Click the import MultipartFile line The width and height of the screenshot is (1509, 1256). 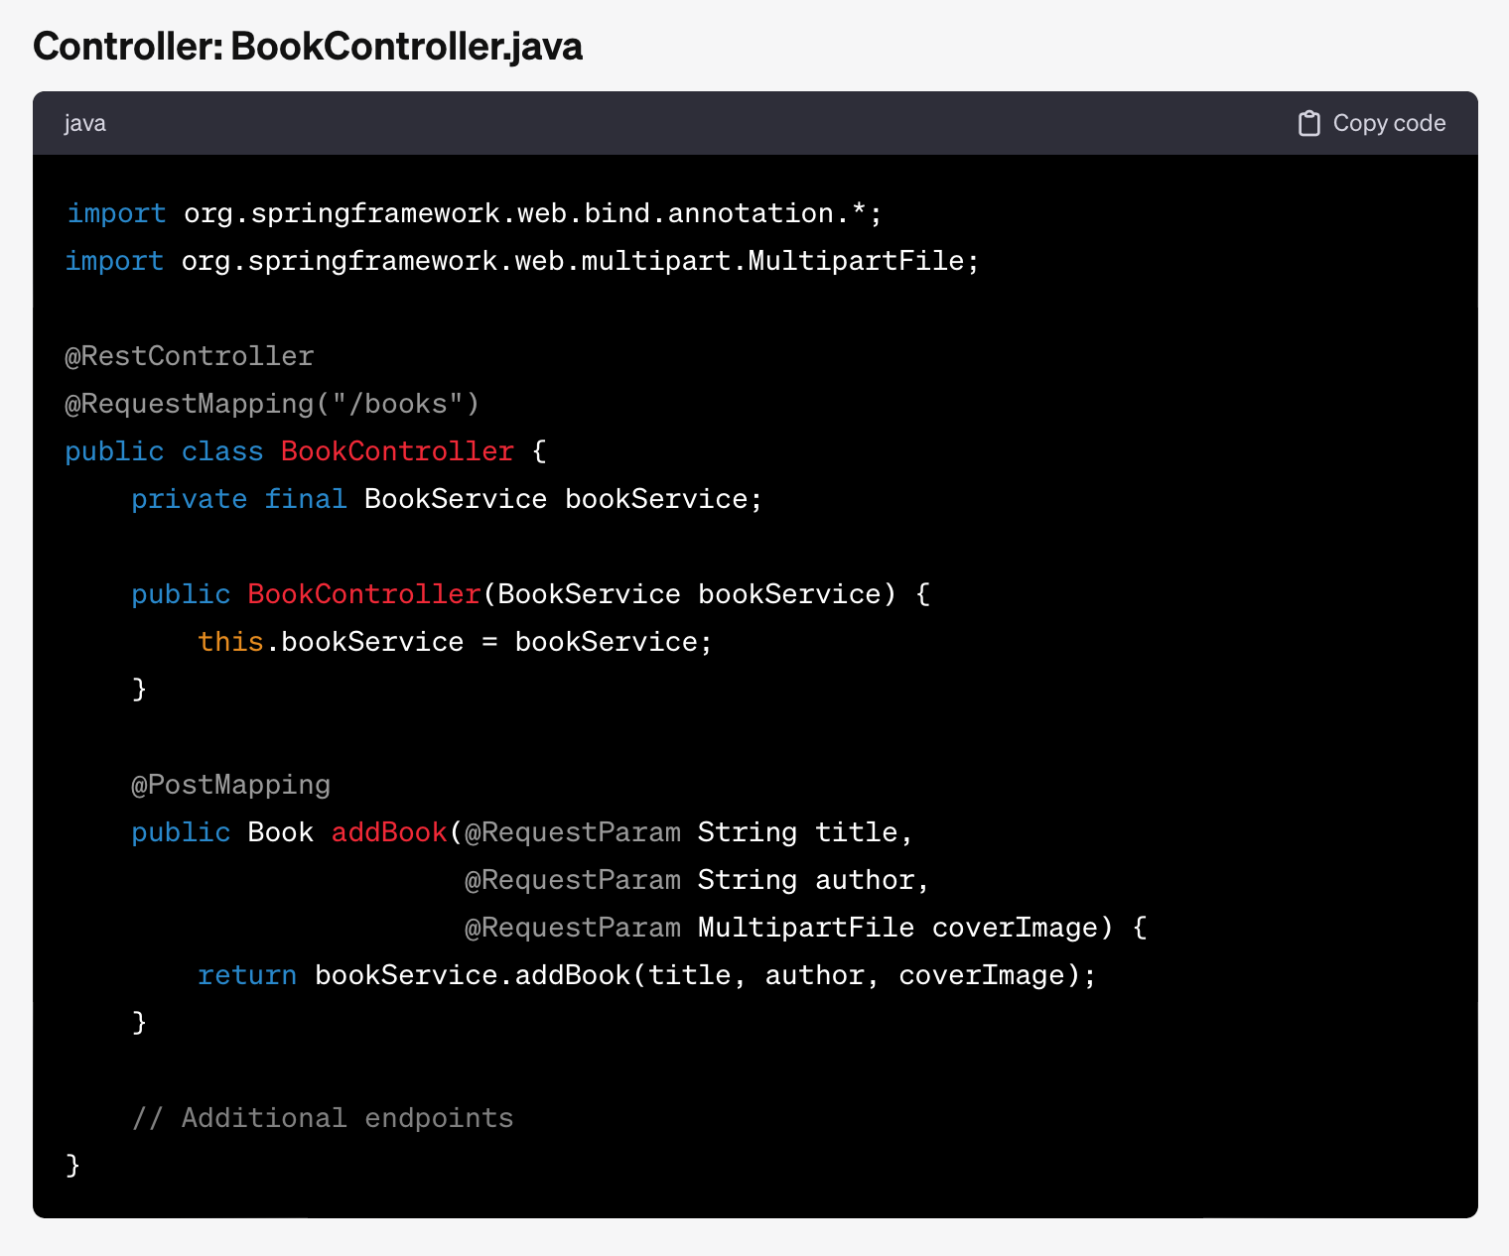tap(522, 261)
